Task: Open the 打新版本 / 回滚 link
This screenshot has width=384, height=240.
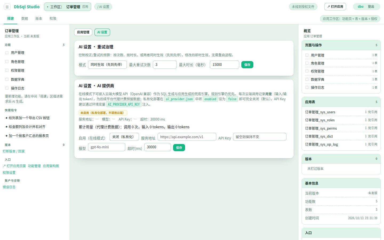Action: coord(14,151)
